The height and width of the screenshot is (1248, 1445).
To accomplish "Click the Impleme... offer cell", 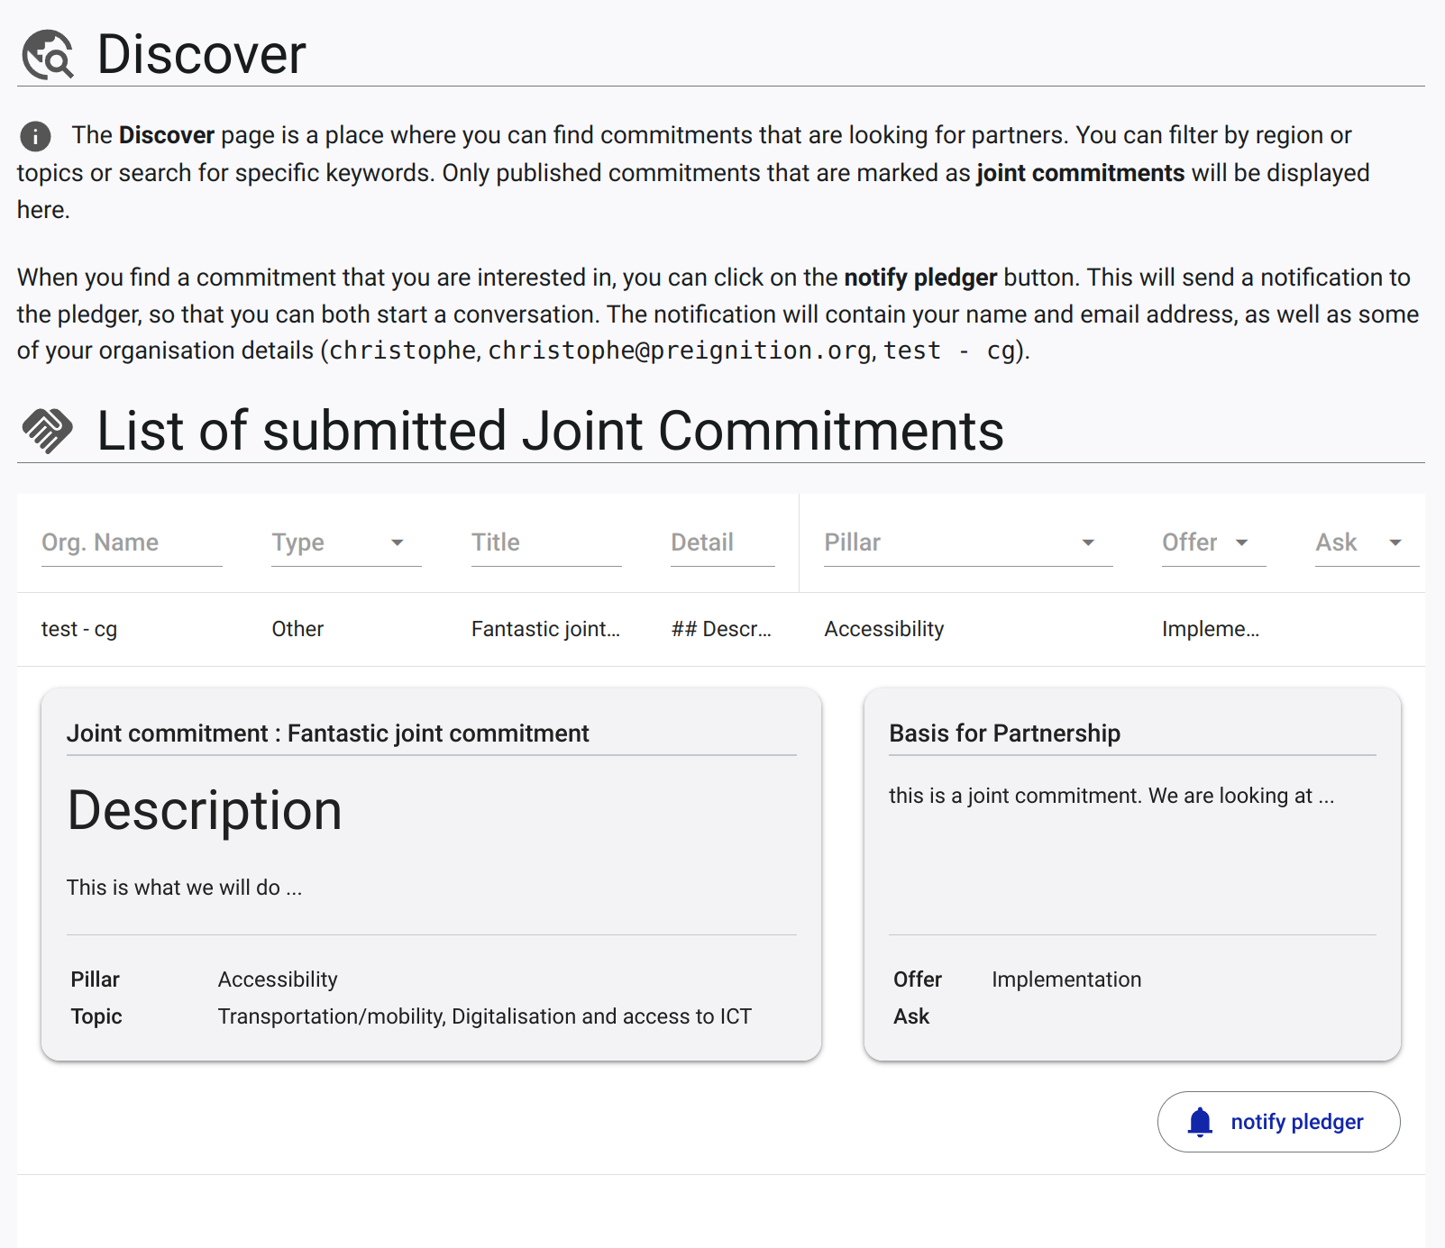I will point(1211,629).
